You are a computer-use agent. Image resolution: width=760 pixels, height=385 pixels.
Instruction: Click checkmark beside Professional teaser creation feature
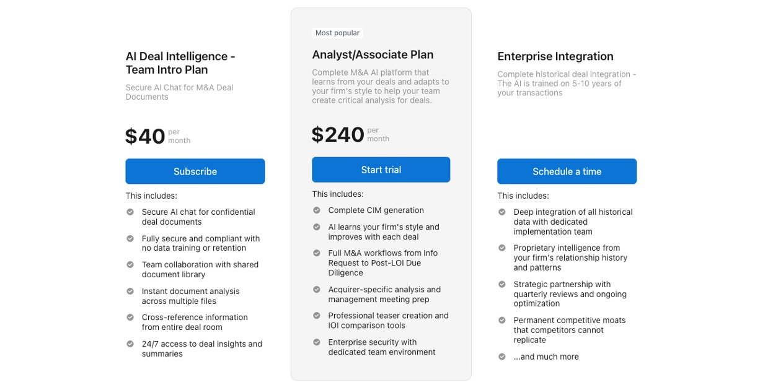click(316, 316)
